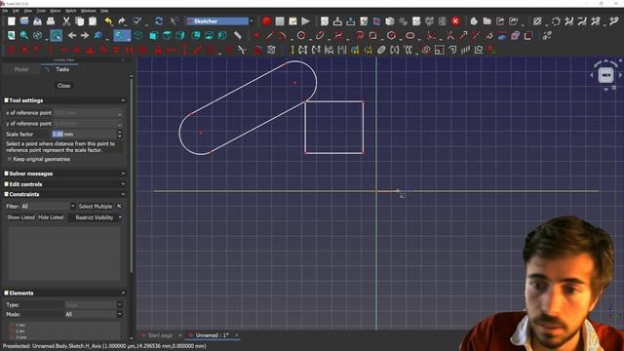The width and height of the screenshot is (624, 351).
Task: Adjust the Scale factor spinner arrows
Action: click(119, 135)
